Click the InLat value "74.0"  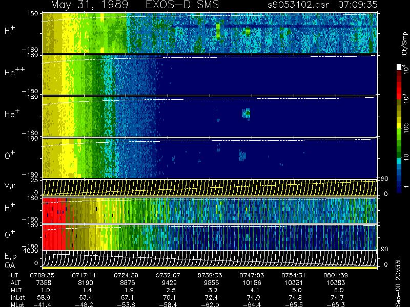pyautogui.click(x=253, y=298)
